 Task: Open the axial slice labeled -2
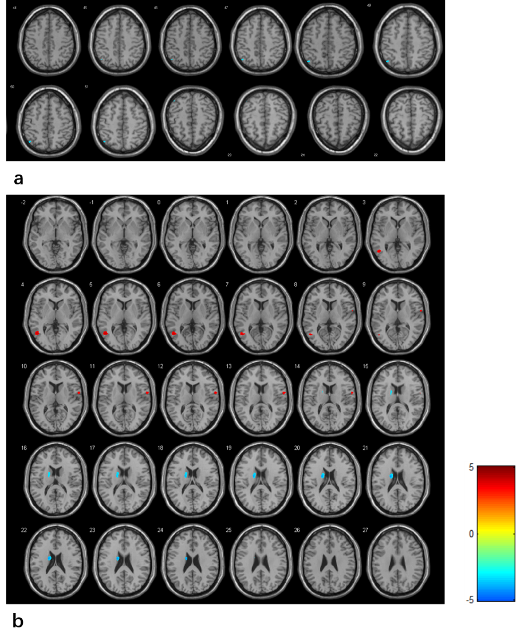[x=55, y=235]
